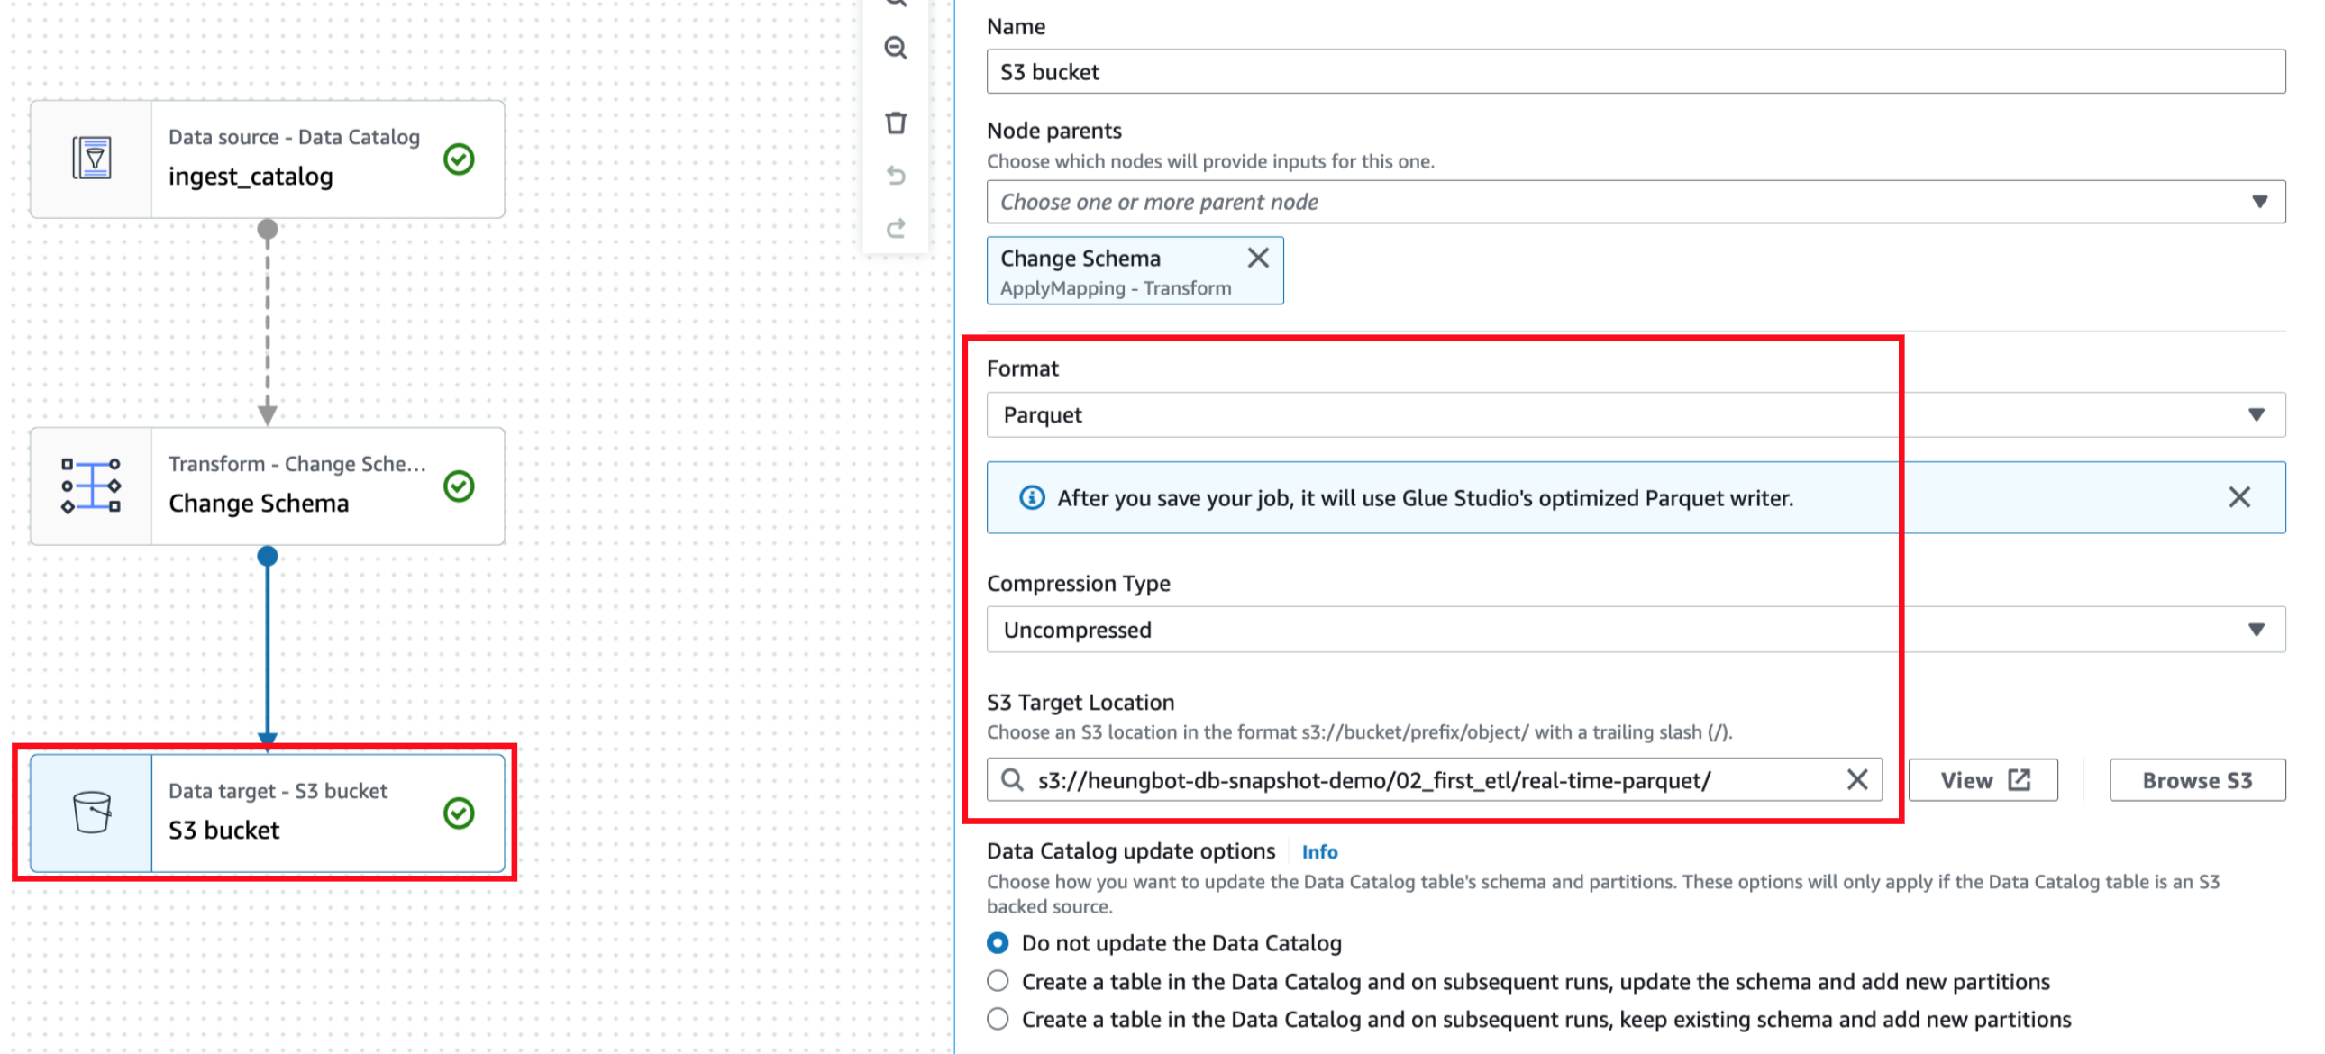Click the Browse S3 button
2325x1054 pixels.
point(2196,780)
